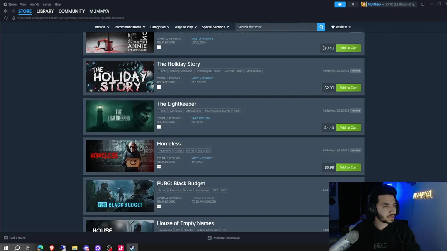Viewport: 447px width, 251px height.
Task: Remove The Lightkeeper from wishlist
Action: (356, 111)
